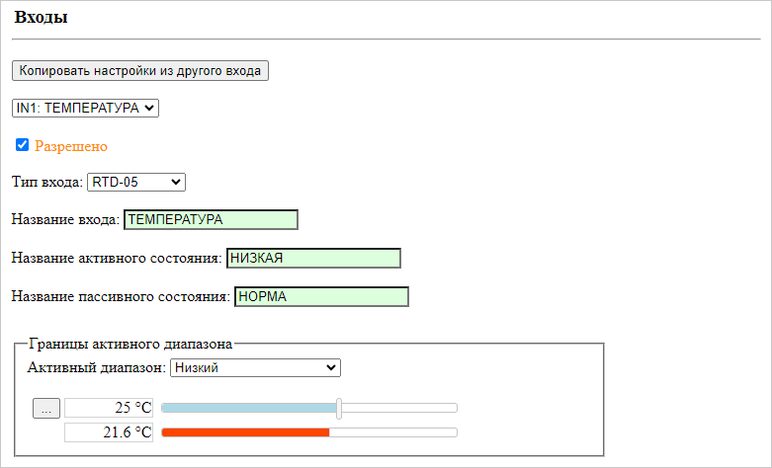Select the 21.6 °C current value field
772x468 pixels.
click(109, 432)
